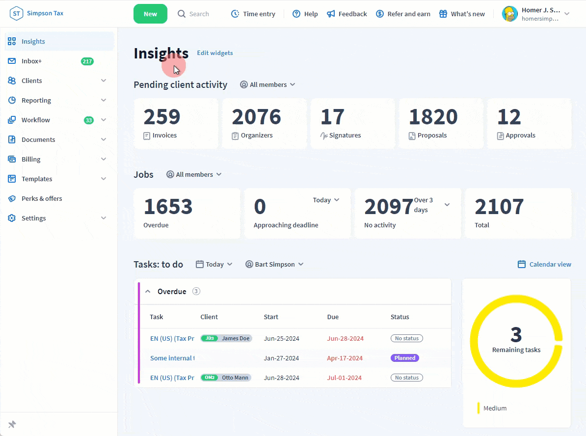
Task: Click the green New button
Action: [x=150, y=14]
